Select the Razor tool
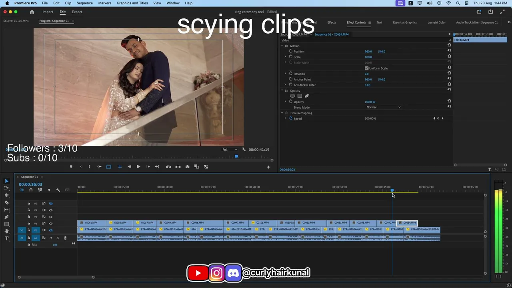The width and height of the screenshot is (512, 288). tap(6, 202)
